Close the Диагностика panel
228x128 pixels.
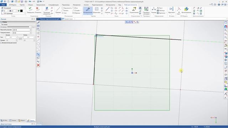[34, 124]
